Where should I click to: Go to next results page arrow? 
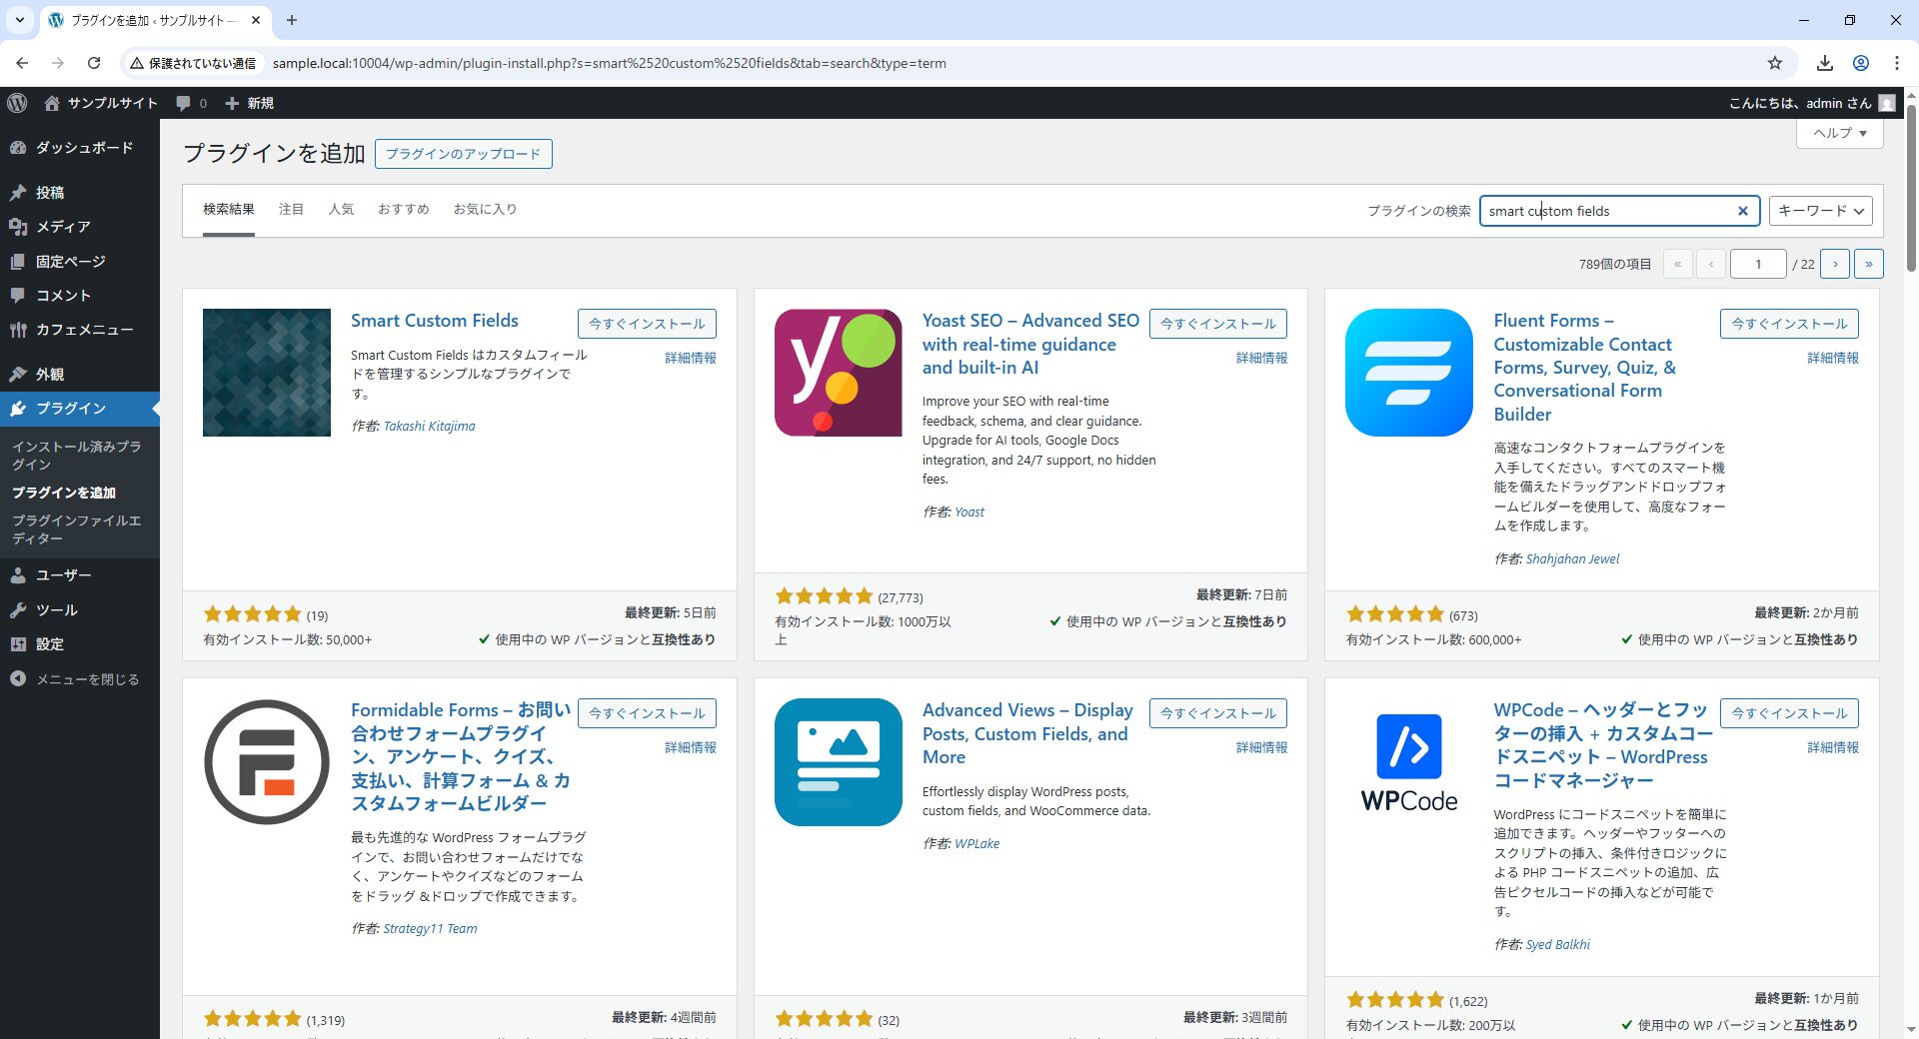tap(1835, 264)
